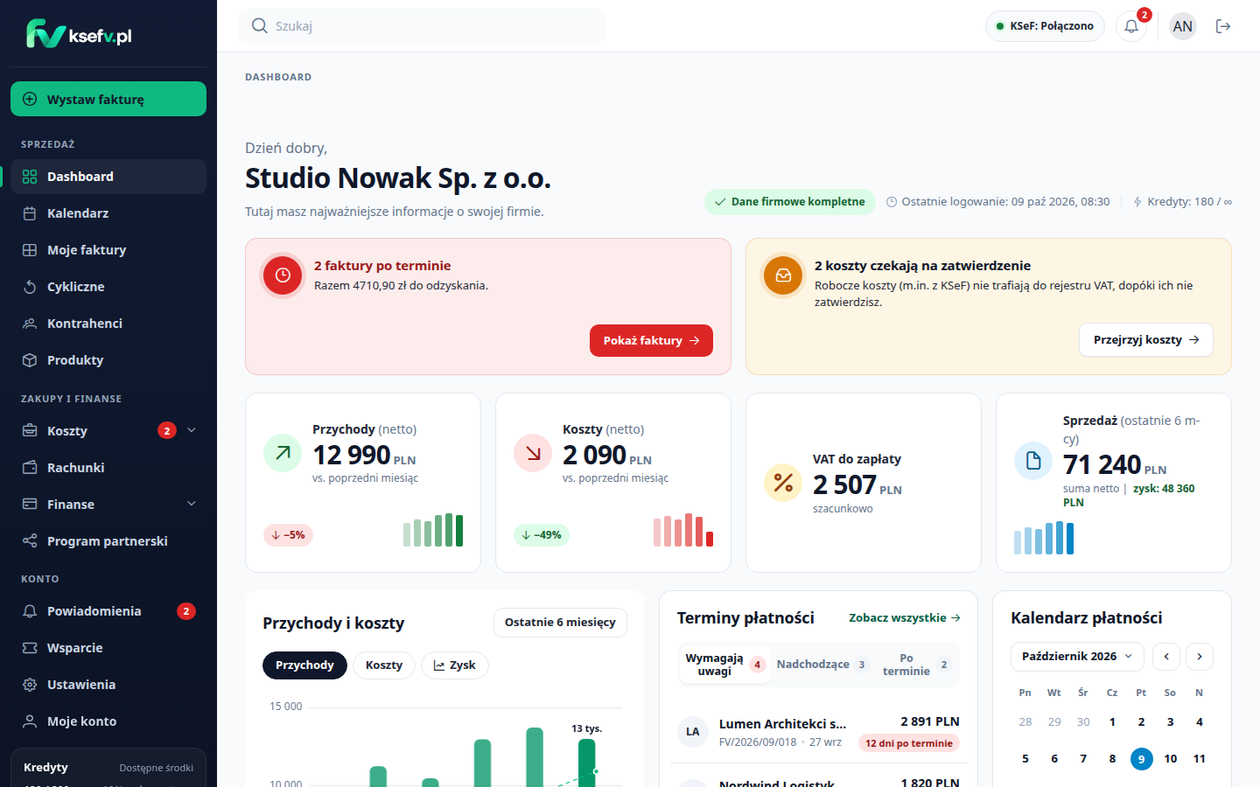Open the Październik 2026 month dropdown

[x=1077, y=657]
